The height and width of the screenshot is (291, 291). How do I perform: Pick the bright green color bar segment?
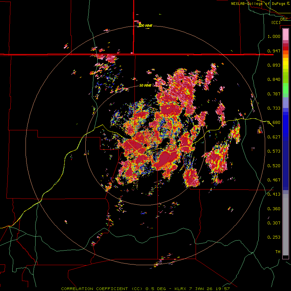point(286,89)
